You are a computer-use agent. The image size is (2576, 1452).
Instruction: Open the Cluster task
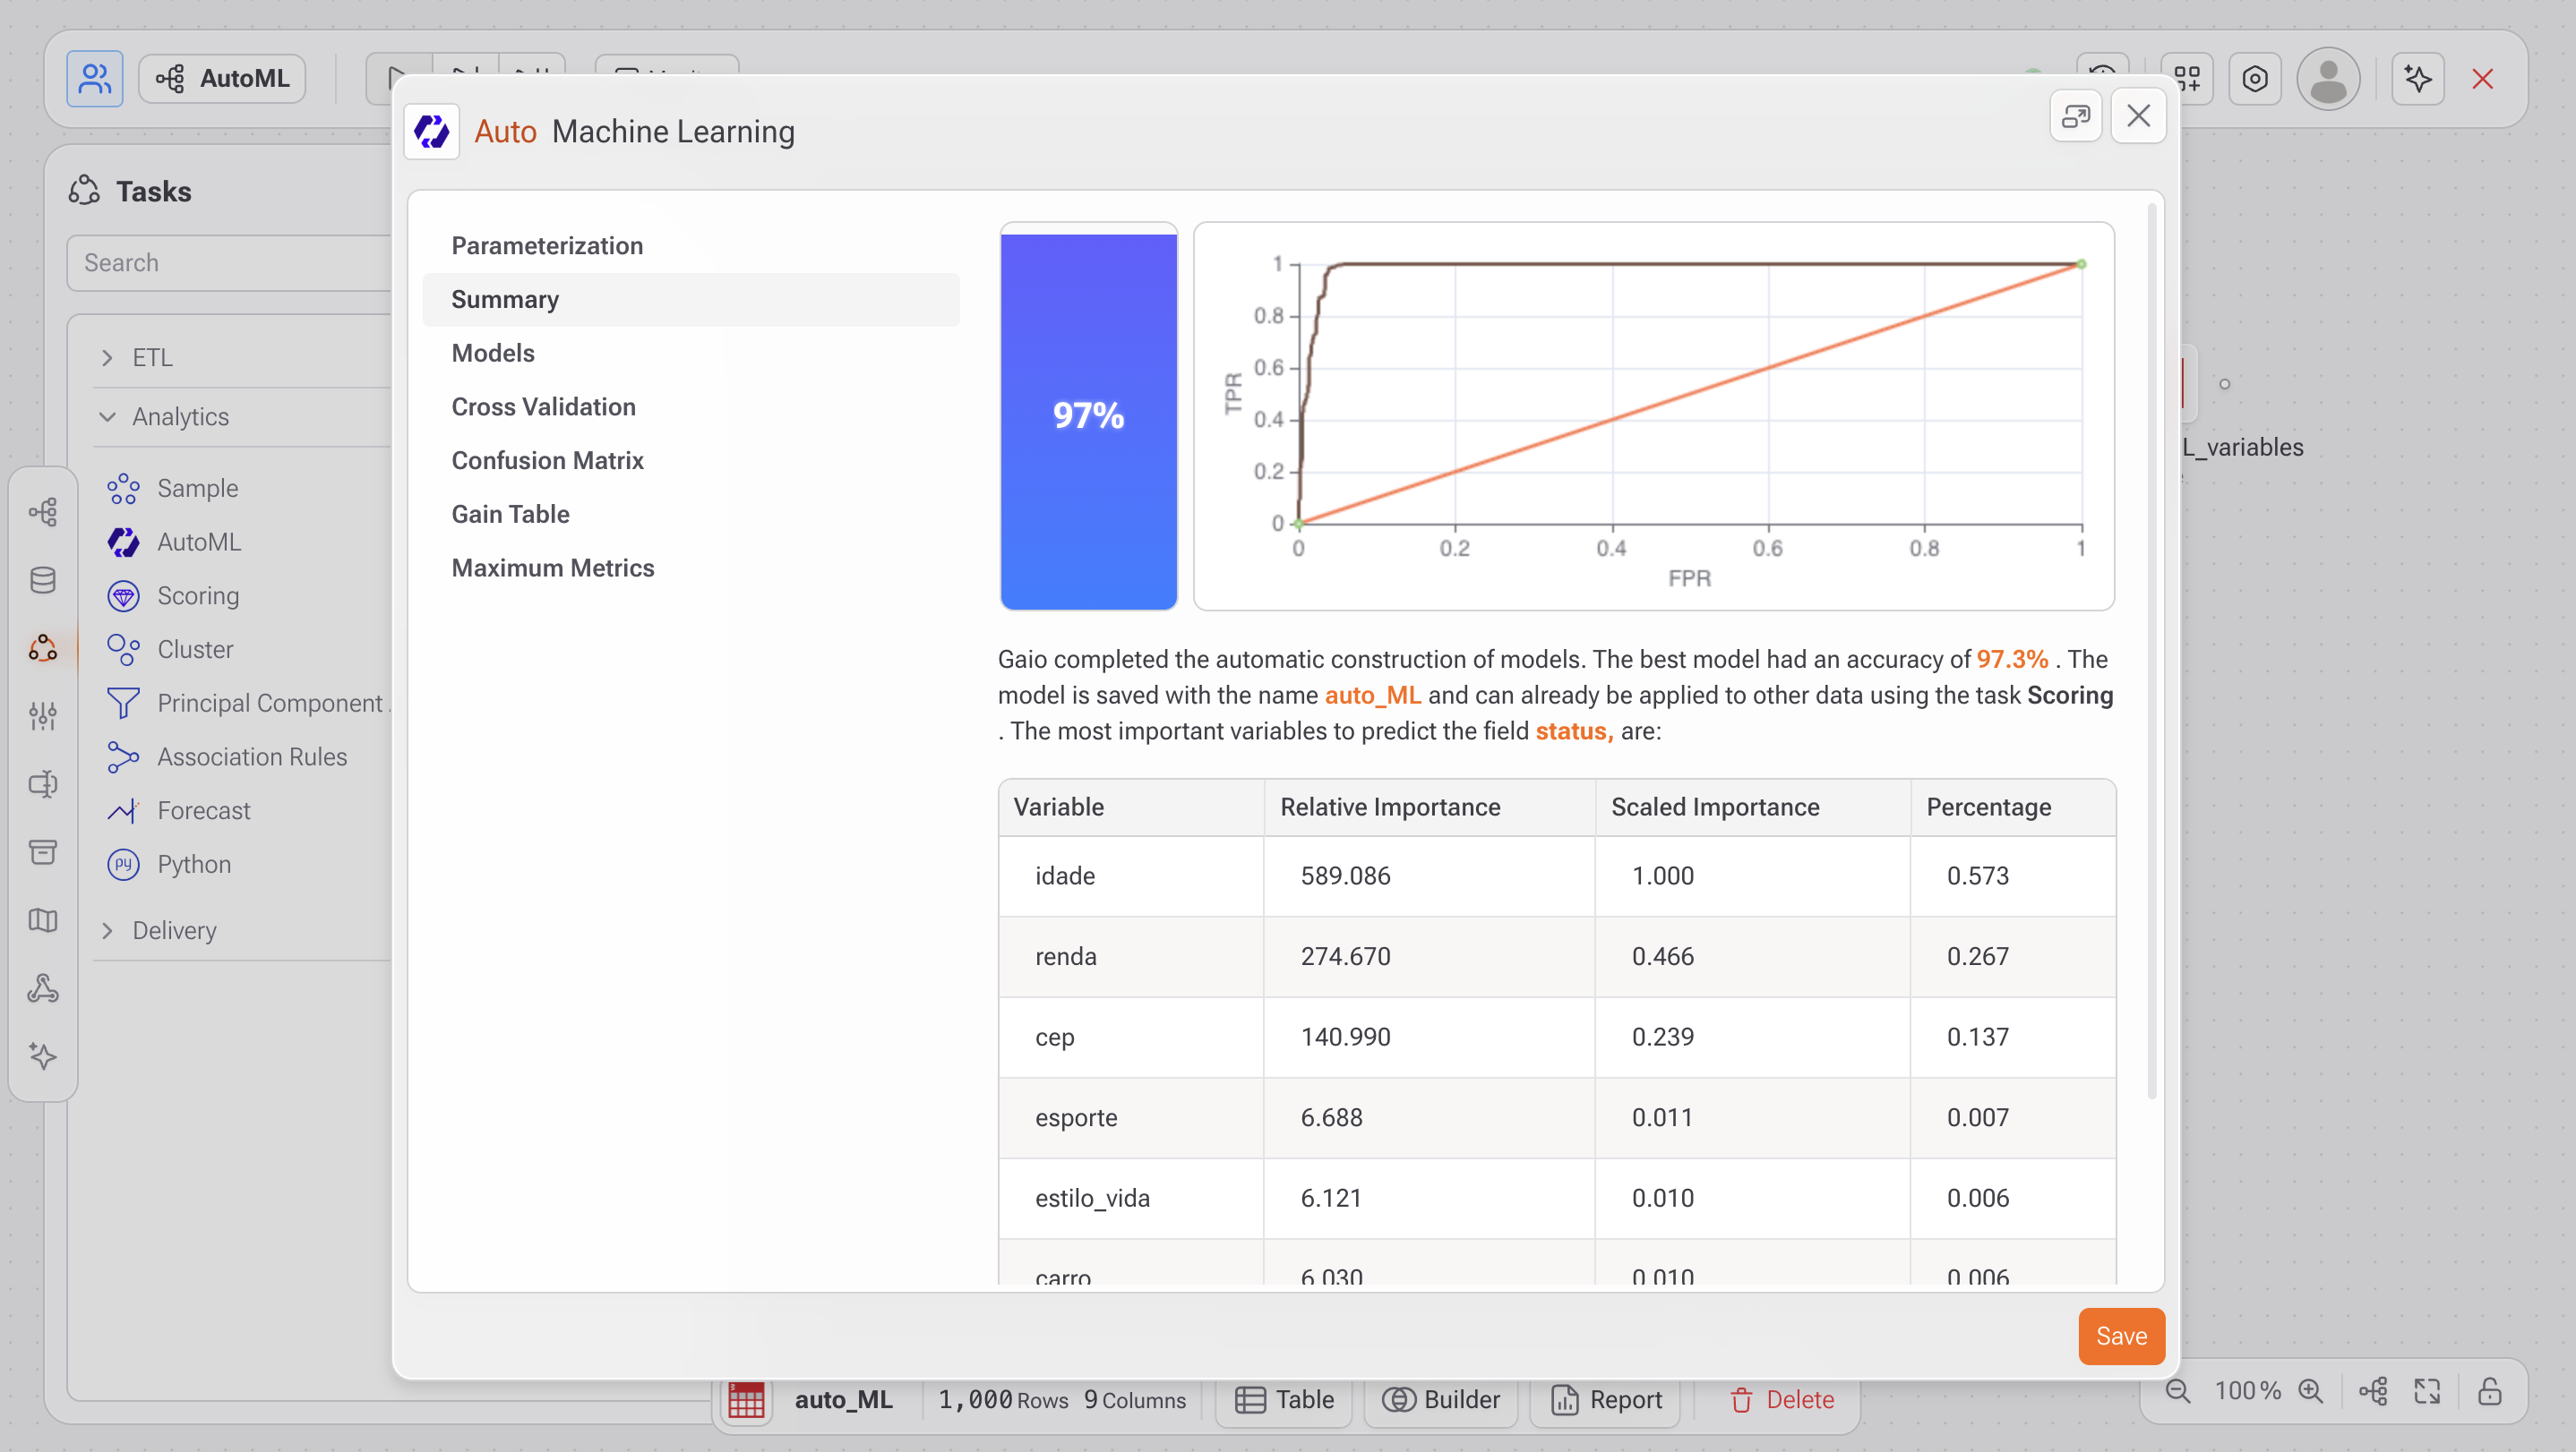tap(195, 650)
